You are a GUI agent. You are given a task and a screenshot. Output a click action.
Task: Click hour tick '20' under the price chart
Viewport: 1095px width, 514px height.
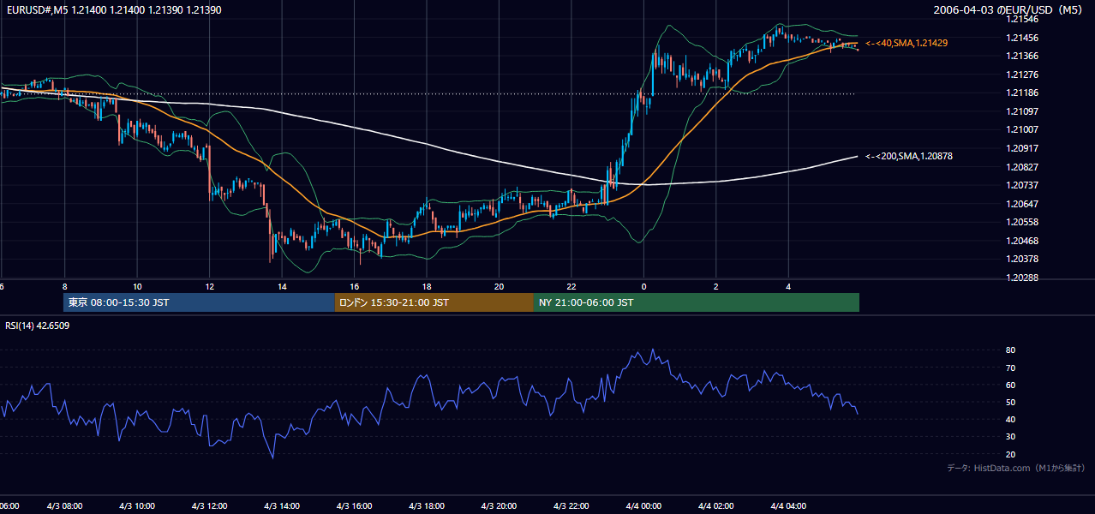(500, 286)
